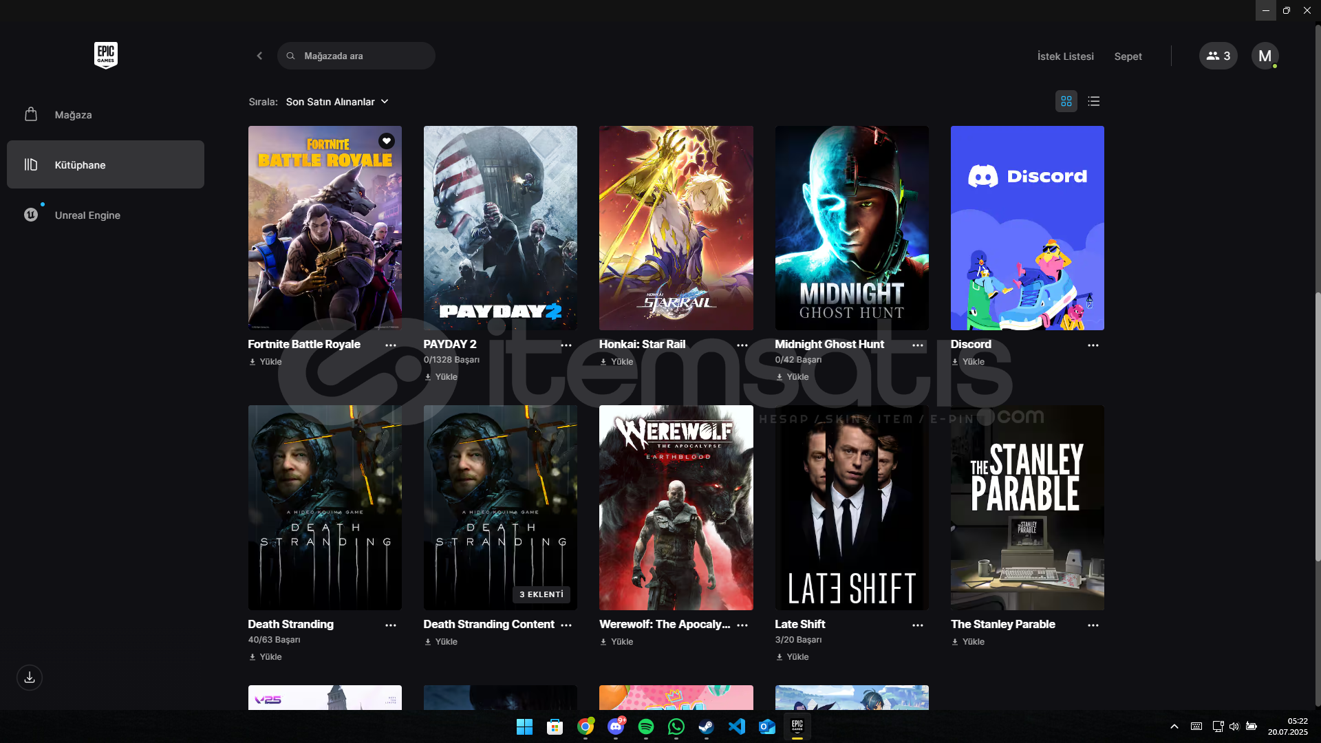Open Discord three-dot menu
Screen dimensions: 1321x743
[x=1093, y=345]
